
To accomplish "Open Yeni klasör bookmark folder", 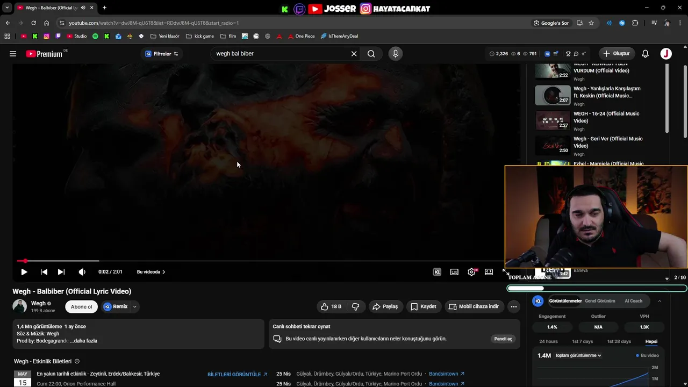I will [x=165, y=36].
